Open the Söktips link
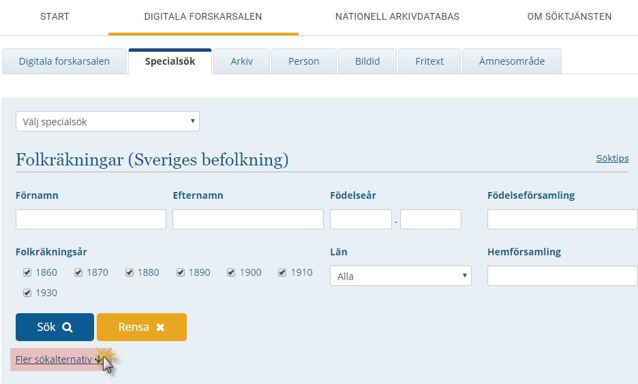 click(612, 159)
